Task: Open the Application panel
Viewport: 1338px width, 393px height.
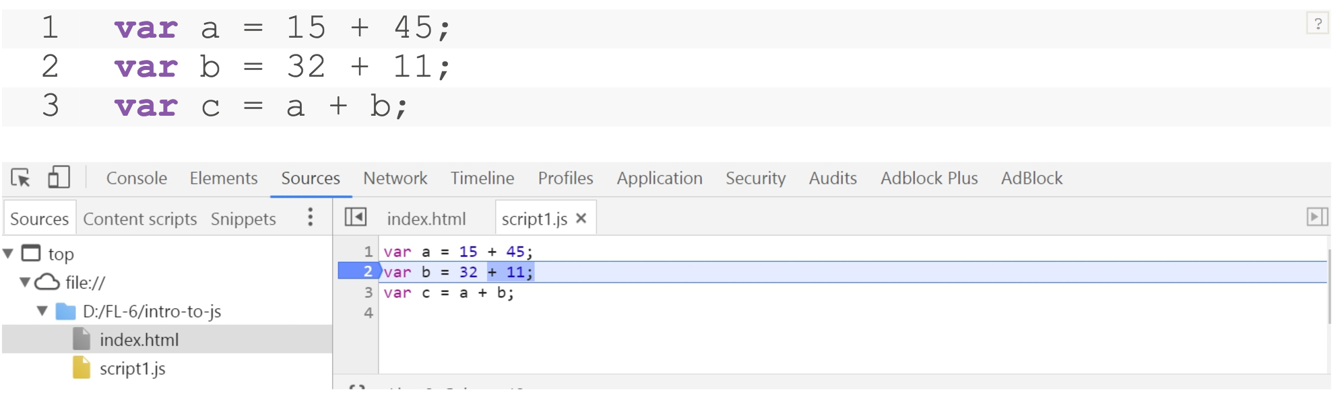Action: [x=660, y=178]
